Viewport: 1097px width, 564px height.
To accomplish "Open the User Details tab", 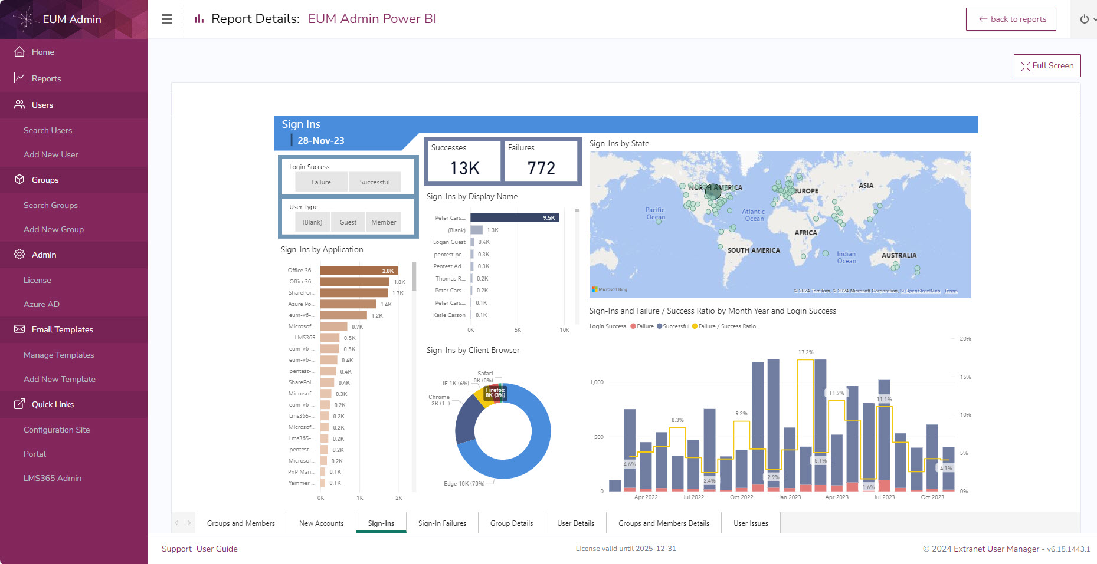I will click(x=575, y=523).
